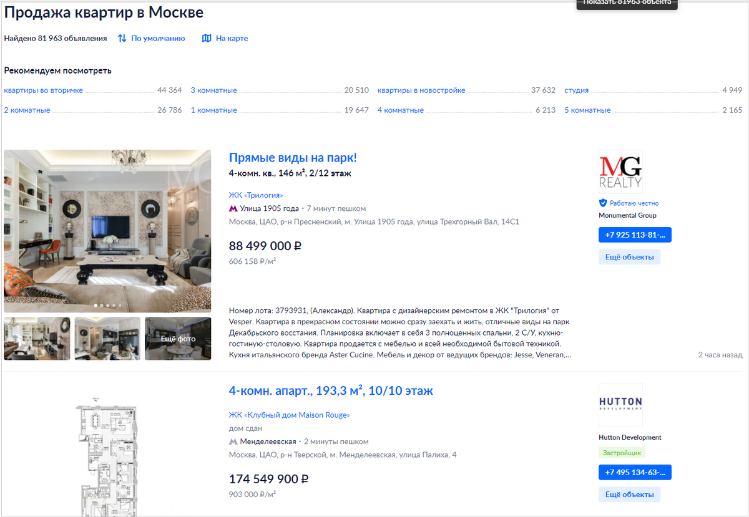Image resolution: width=749 pixels, height=517 pixels.
Task: Follow the студия recommendation link
Action: tap(577, 90)
